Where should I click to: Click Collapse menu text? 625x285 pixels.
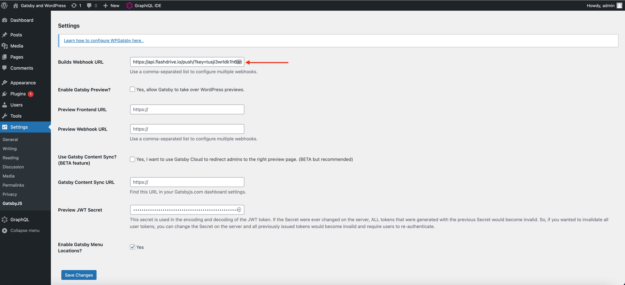coord(25,230)
